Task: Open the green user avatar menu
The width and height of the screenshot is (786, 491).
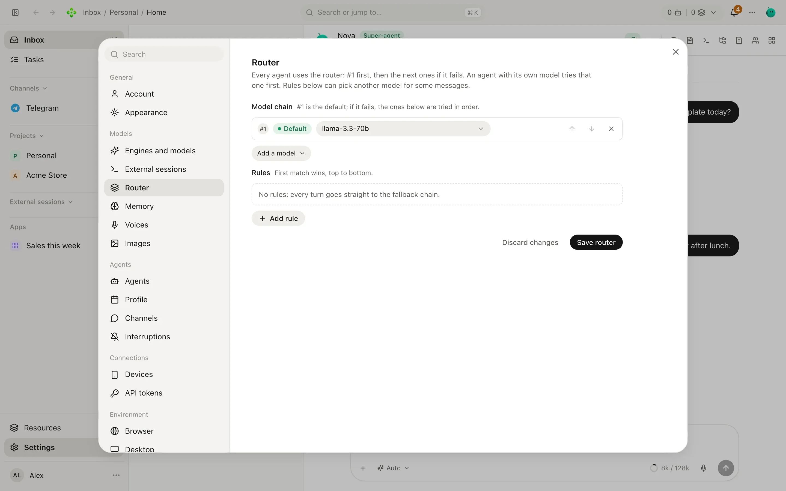Action: [771, 12]
